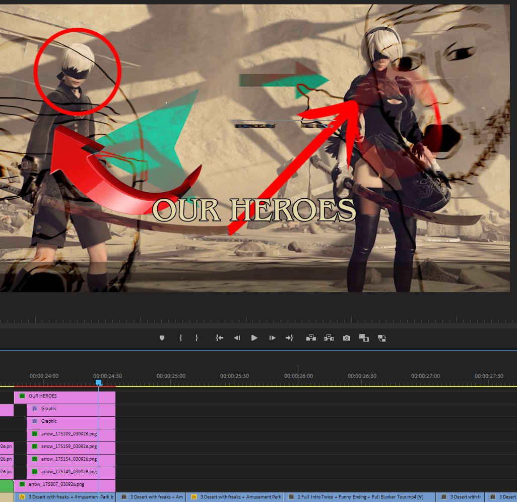
Task: Select the lower Graphic clip above arrow_175209
Action: pyautogui.click(x=71, y=422)
